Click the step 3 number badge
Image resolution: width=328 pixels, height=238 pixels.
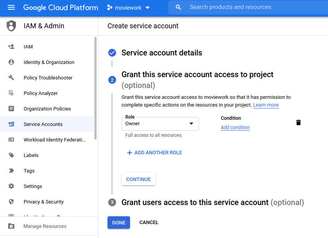(112, 202)
